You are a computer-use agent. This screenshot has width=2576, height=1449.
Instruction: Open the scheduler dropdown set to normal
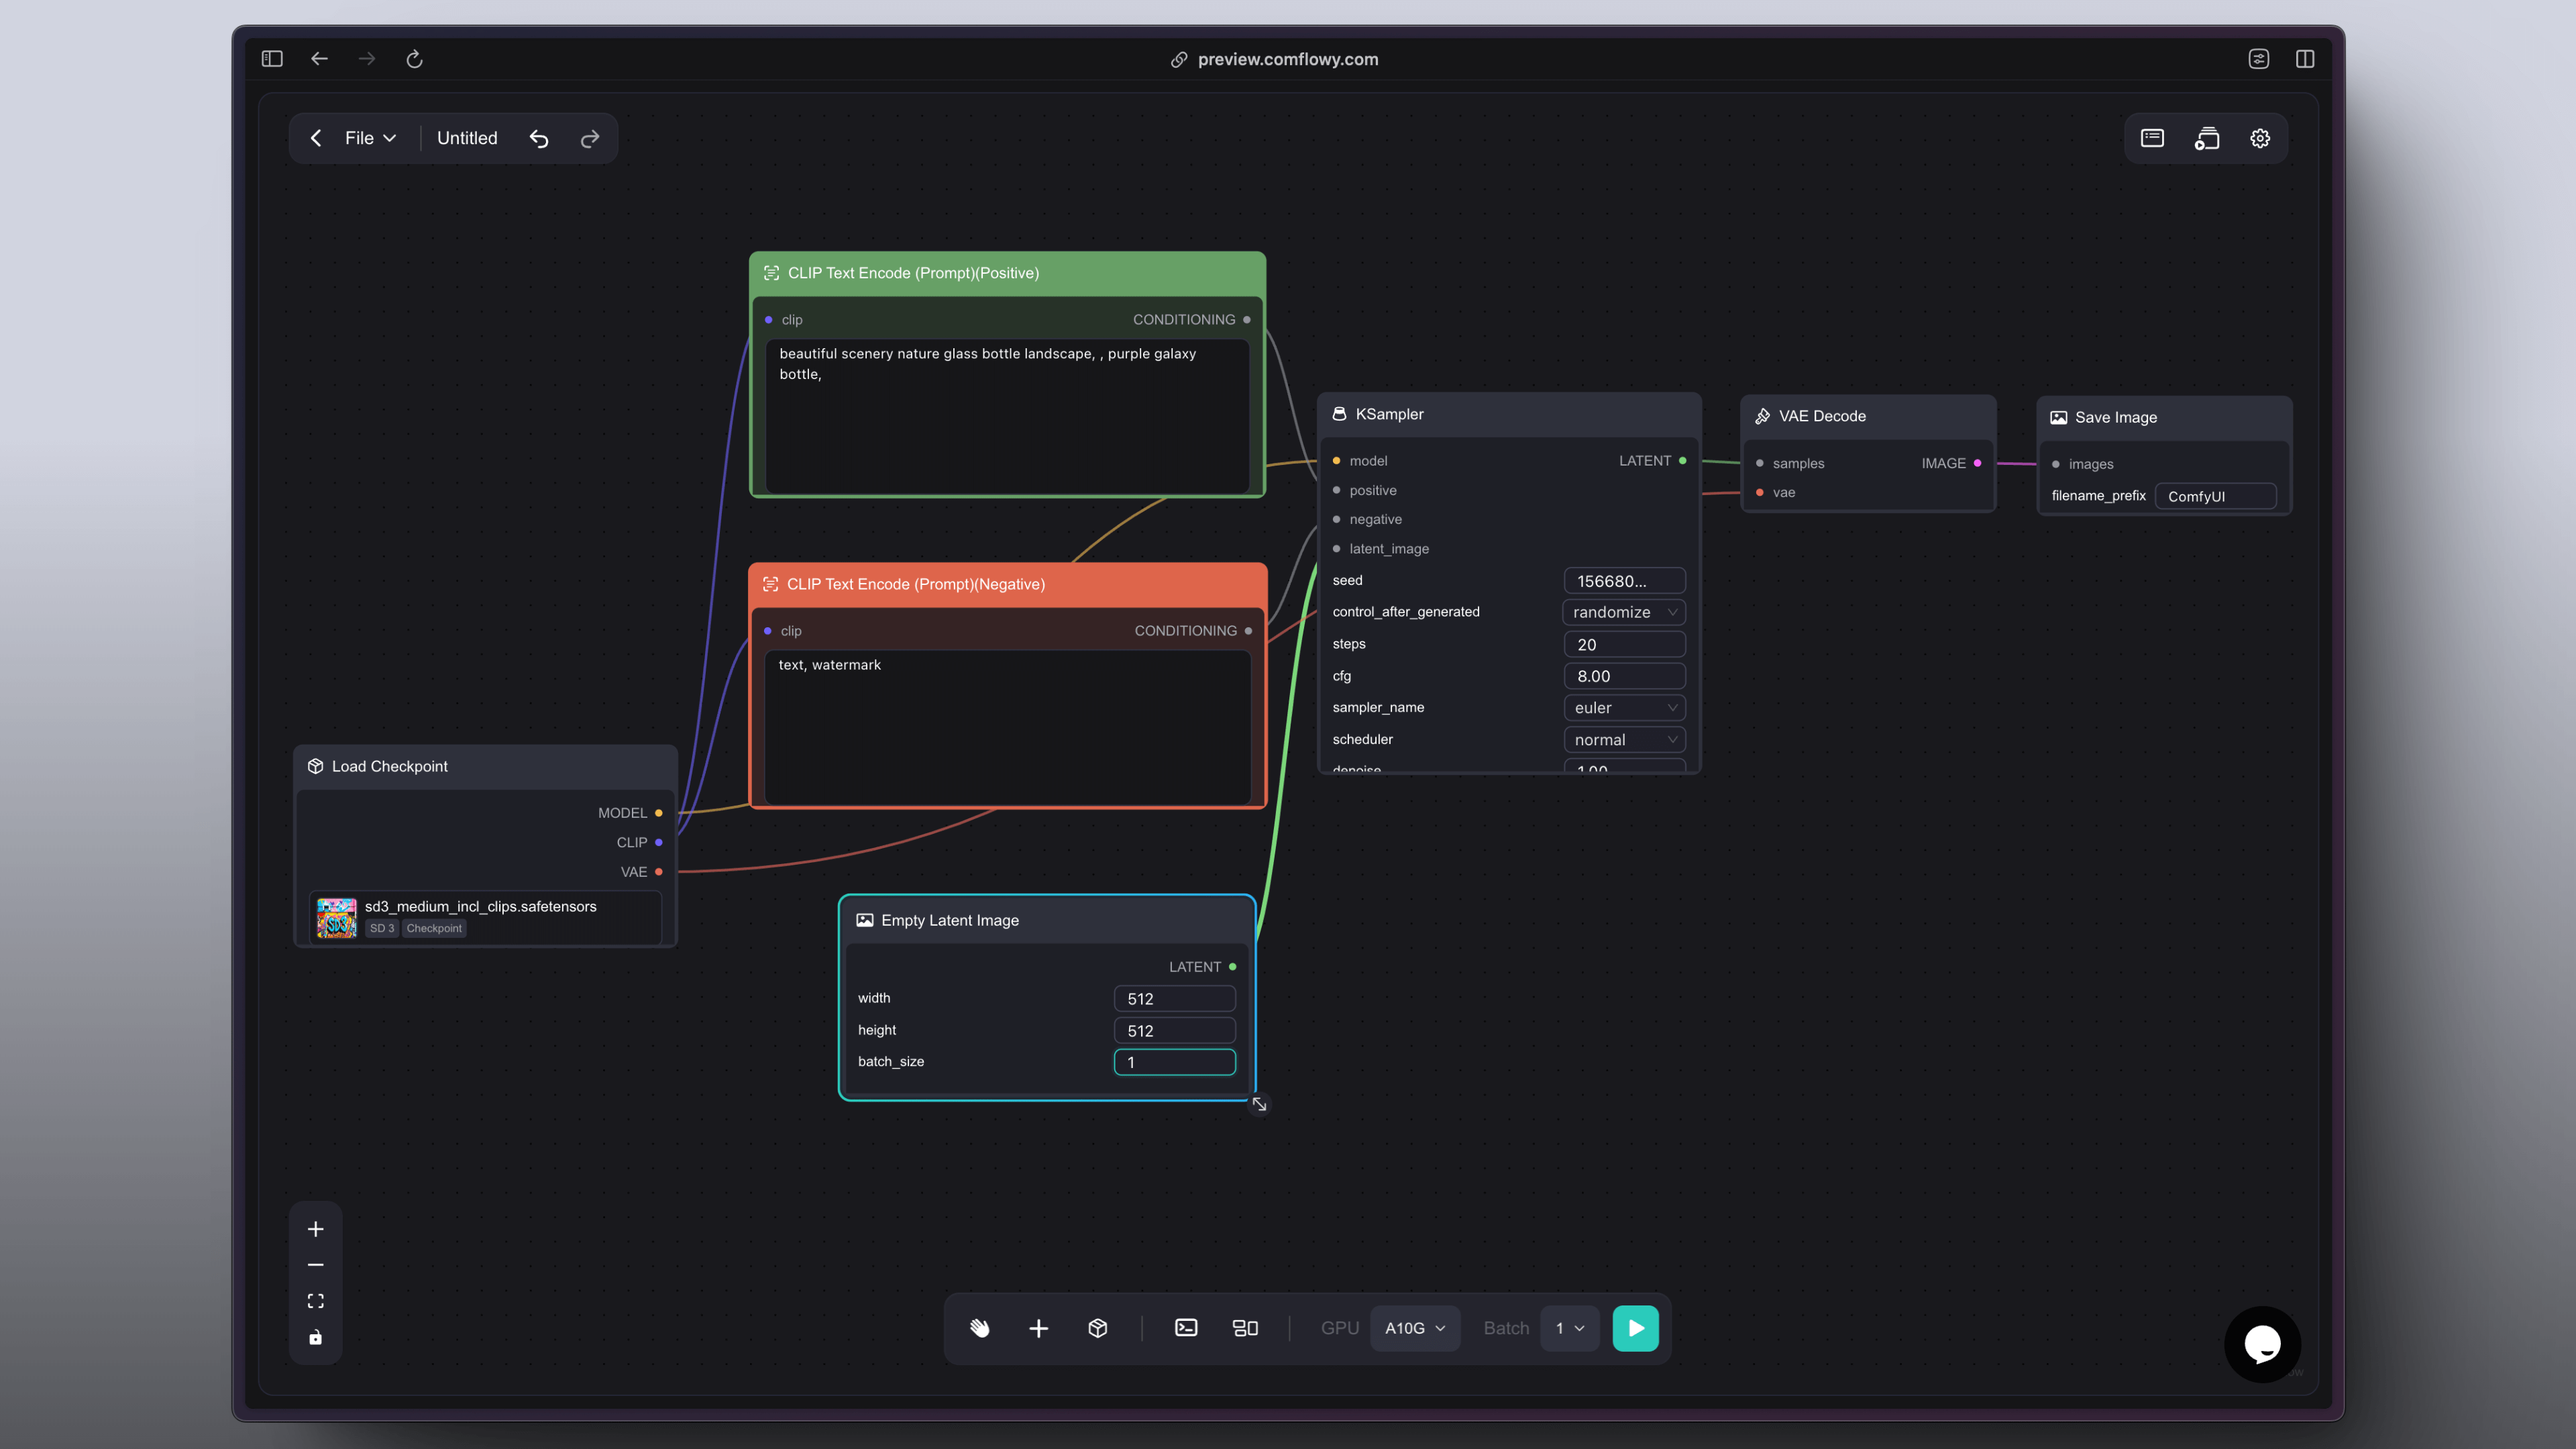click(1623, 739)
